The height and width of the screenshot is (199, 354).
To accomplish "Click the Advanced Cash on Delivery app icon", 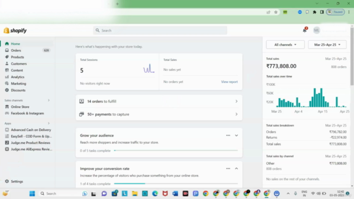I will (7, 130).
